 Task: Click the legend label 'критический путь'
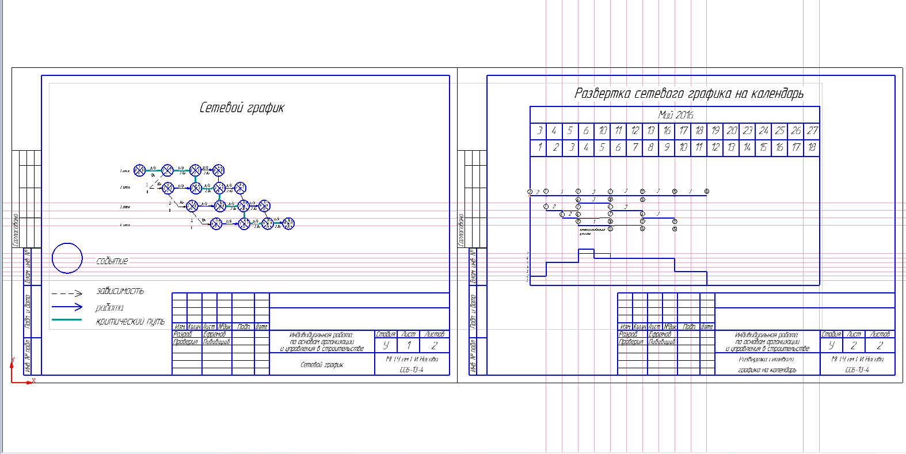coord(130,322)
